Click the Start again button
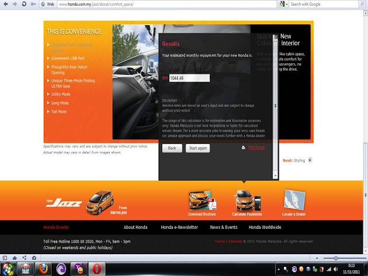368x276 pixels. [198, 148]
